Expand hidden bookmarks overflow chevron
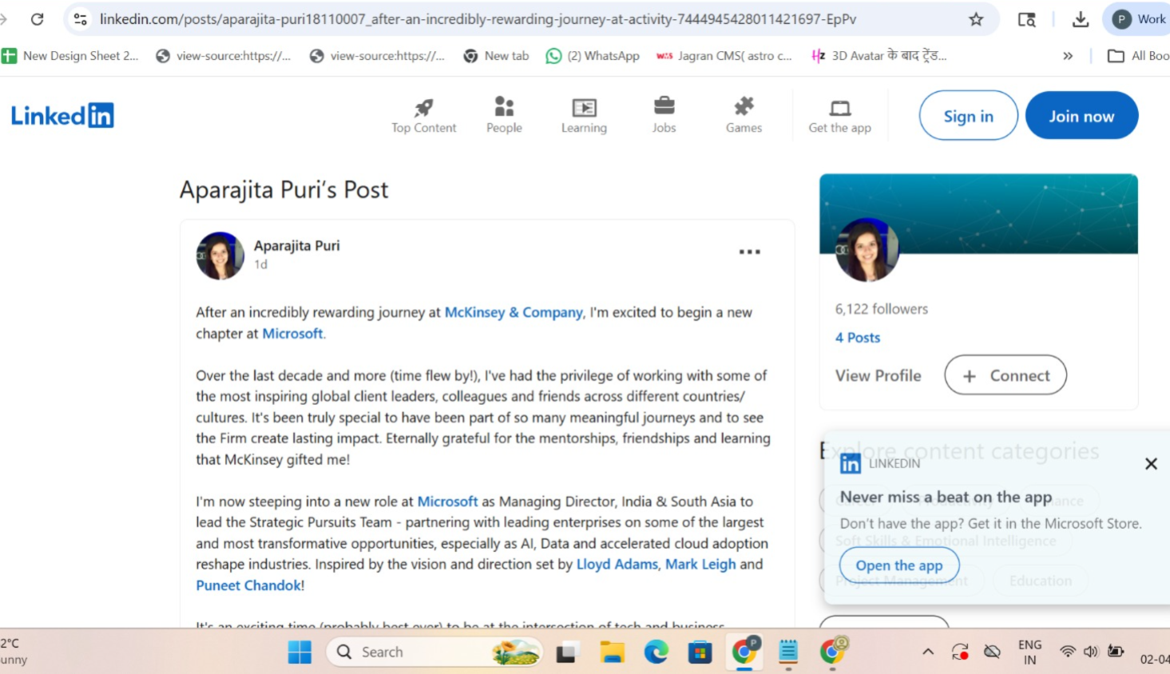The image size is (1170, 674). pos(1068,56)
